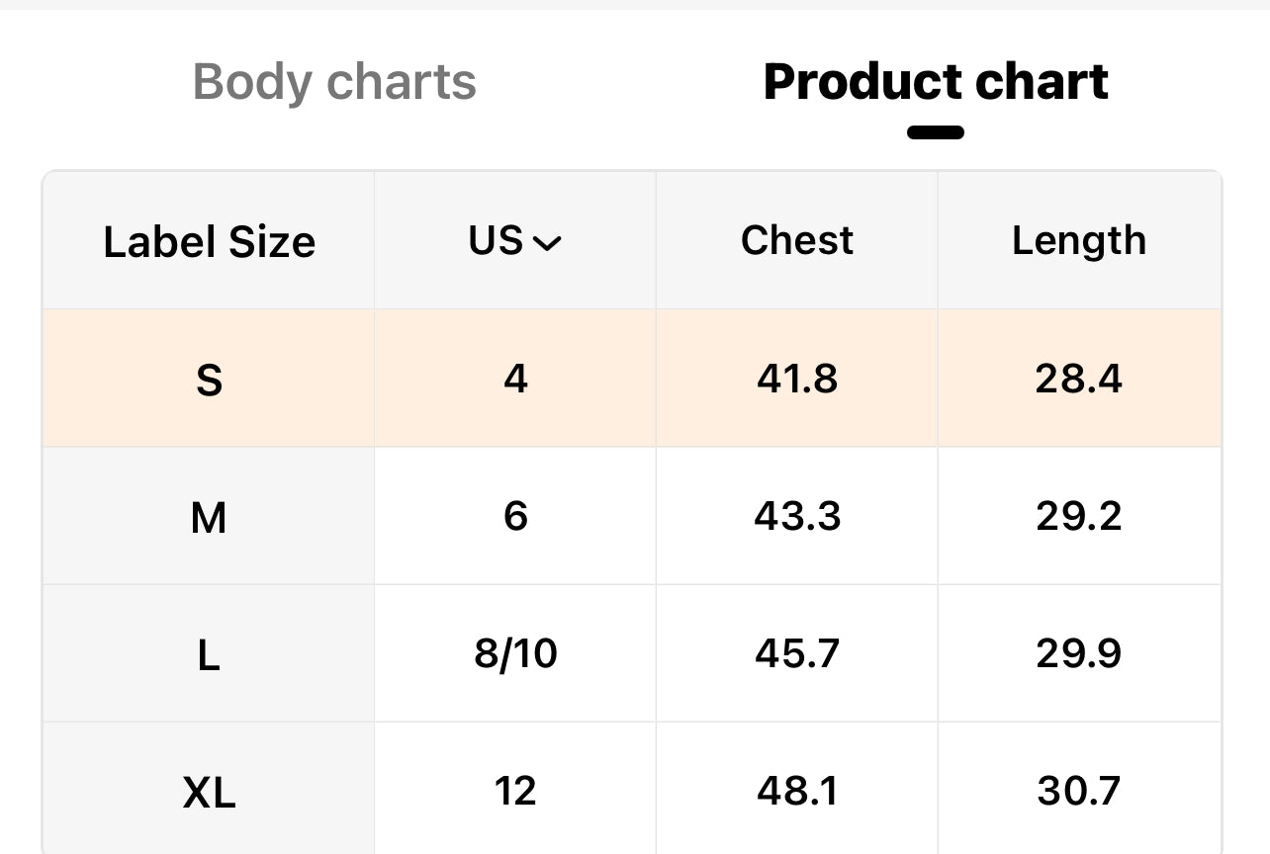
Task: Select the L size row label
Action: click(209, 654)
